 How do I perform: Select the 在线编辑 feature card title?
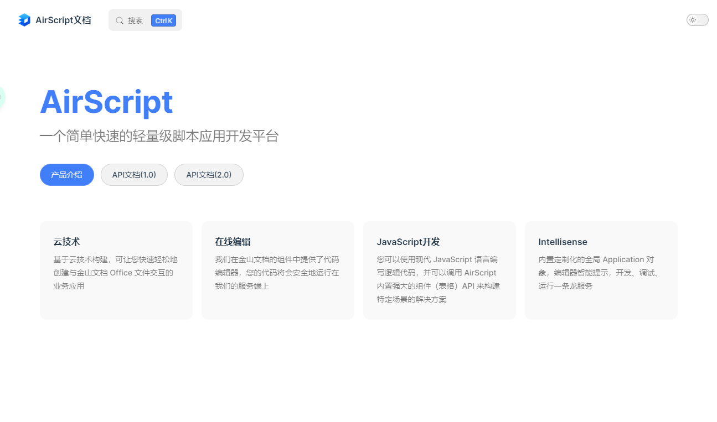click(233, 242)
